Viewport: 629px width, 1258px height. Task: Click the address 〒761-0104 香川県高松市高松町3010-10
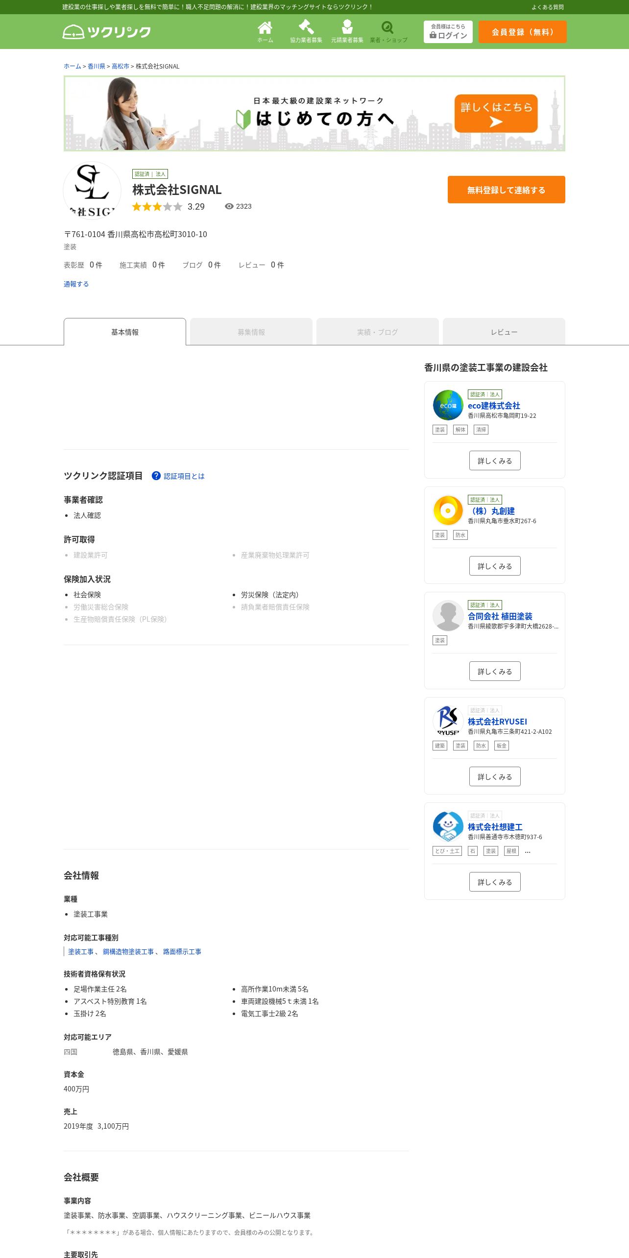136,234
